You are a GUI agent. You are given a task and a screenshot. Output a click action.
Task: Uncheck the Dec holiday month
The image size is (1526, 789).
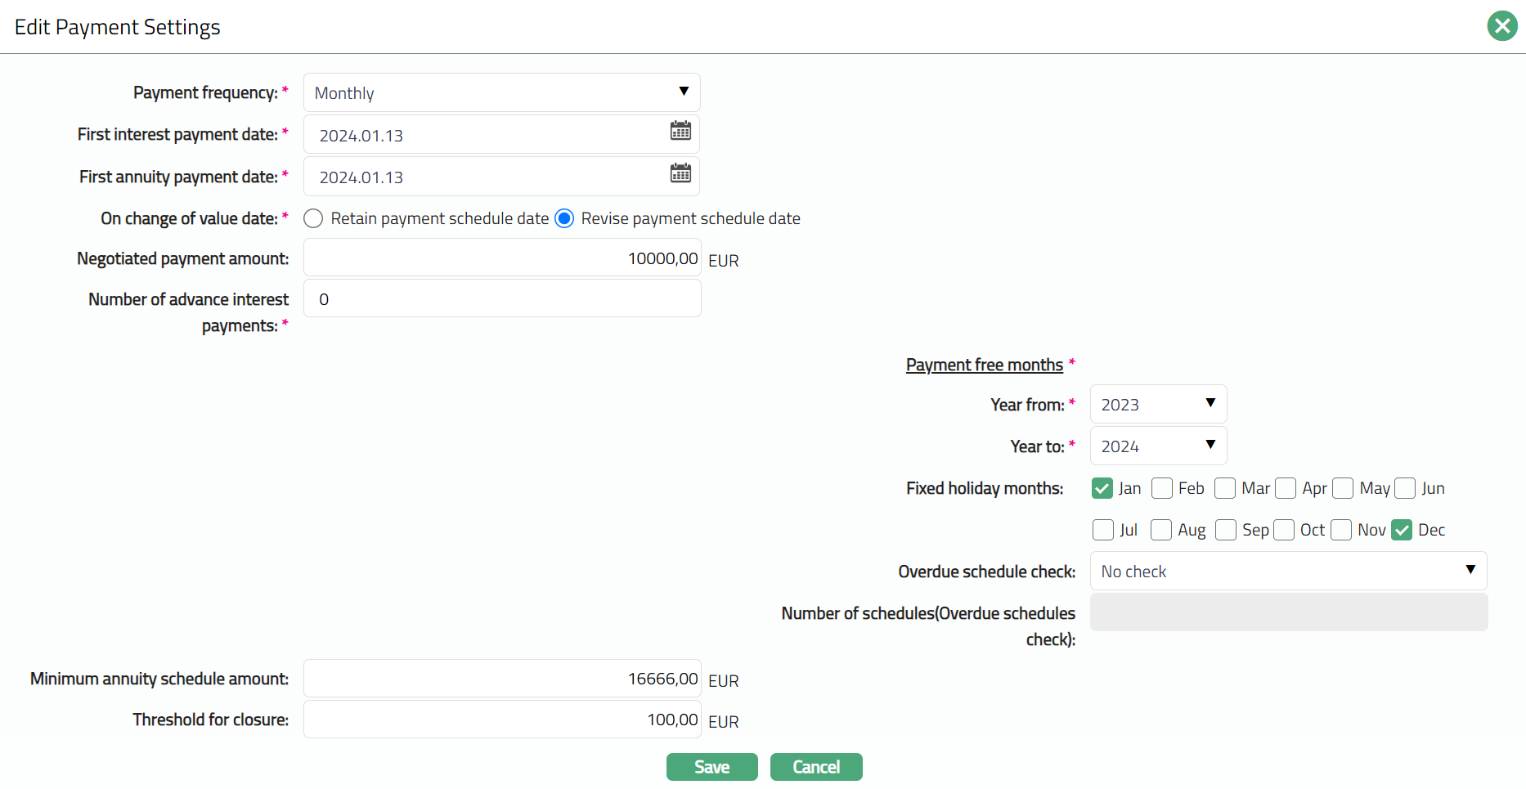[1402, 530]
